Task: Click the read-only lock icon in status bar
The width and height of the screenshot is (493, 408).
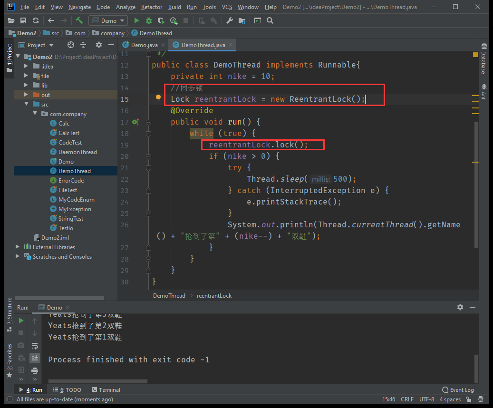Action: [x=469, y=399]
